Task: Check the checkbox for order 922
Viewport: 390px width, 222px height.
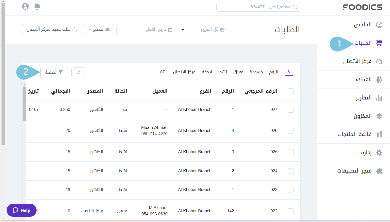Action: click(x=290, y=211)
